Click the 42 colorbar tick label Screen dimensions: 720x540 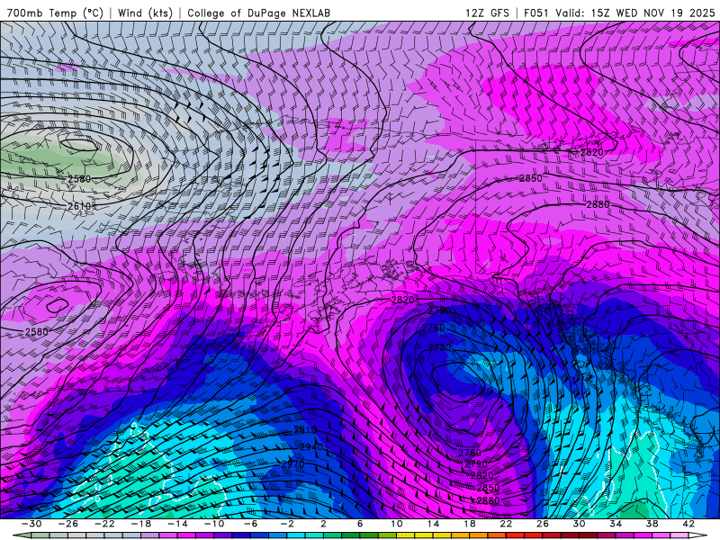688,524
